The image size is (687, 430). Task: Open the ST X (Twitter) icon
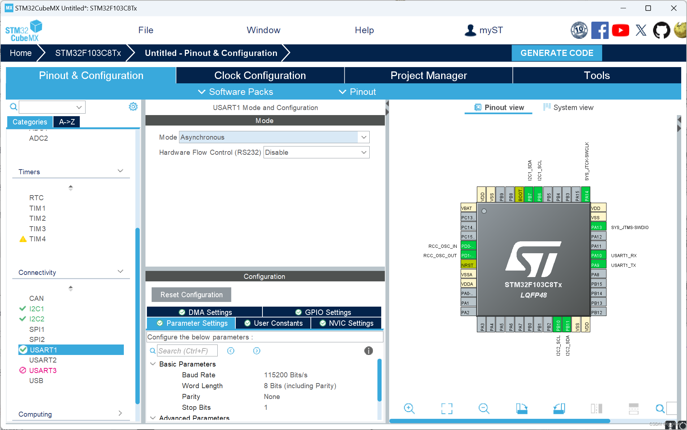pos(641,30)
